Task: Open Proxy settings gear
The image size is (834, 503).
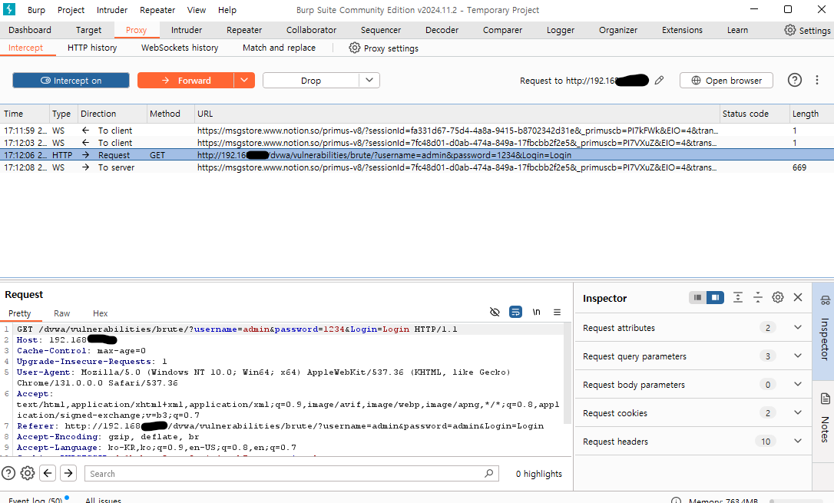Action: (354, 48)
